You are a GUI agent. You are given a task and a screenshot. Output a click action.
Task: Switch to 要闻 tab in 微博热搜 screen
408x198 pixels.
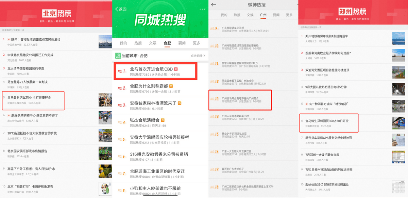coord(276,15)
